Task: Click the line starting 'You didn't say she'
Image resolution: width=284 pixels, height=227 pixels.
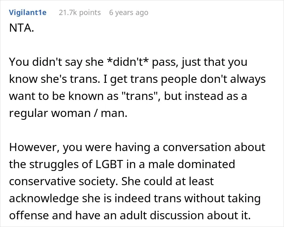Action: [128, 62]
